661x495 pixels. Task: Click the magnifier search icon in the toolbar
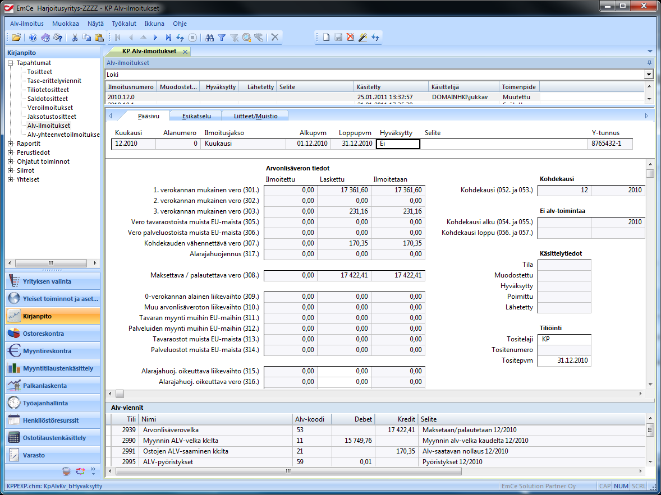tap(246, 38)
